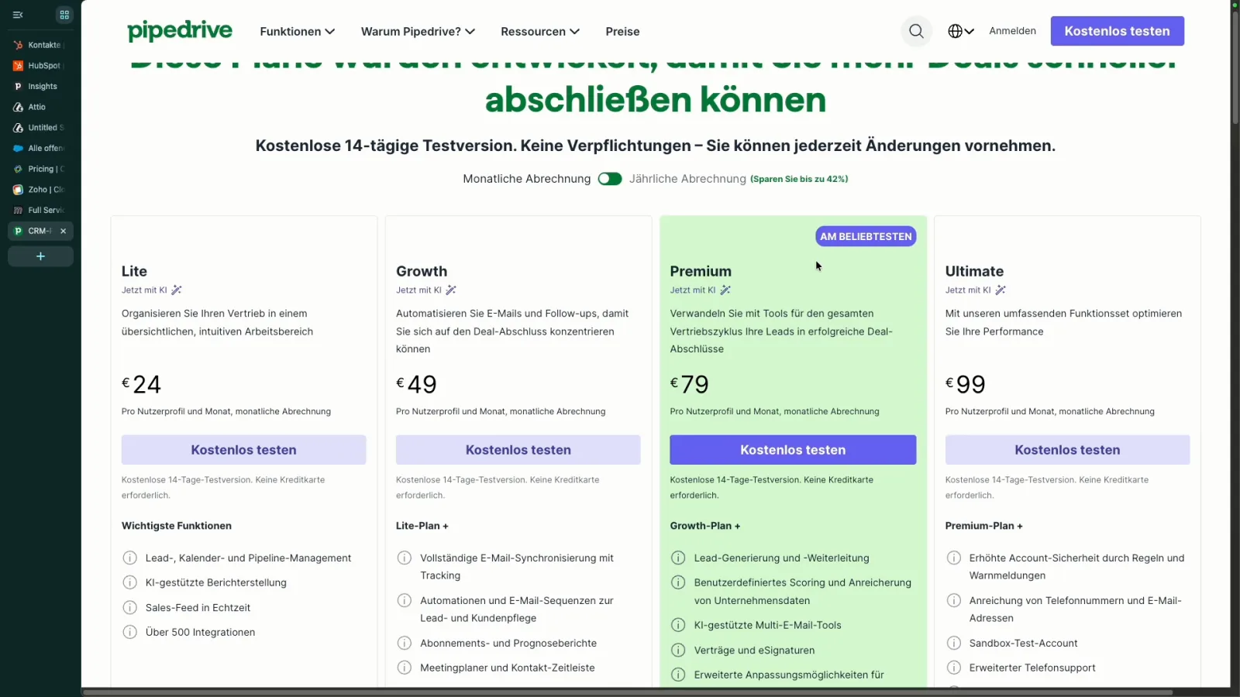Show info for Anreichung von Telefonnummern
This screenshot has width=1240, height=697.
click(x=954, y=600)
